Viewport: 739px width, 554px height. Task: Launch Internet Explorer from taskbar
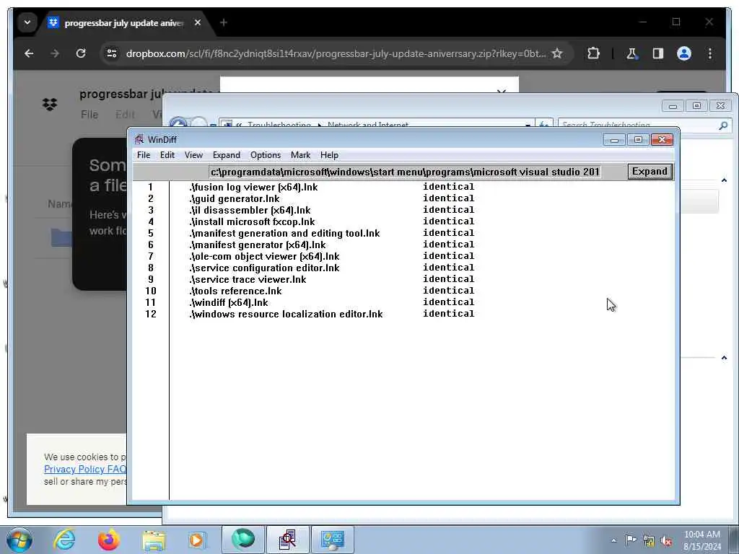(64, 540)
